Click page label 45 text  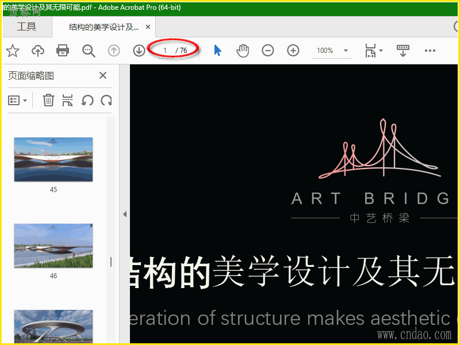[x=53, y=190]
